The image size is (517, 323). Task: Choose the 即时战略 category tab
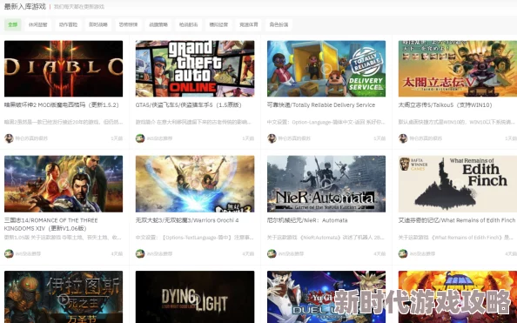click(x=98, y=24)
